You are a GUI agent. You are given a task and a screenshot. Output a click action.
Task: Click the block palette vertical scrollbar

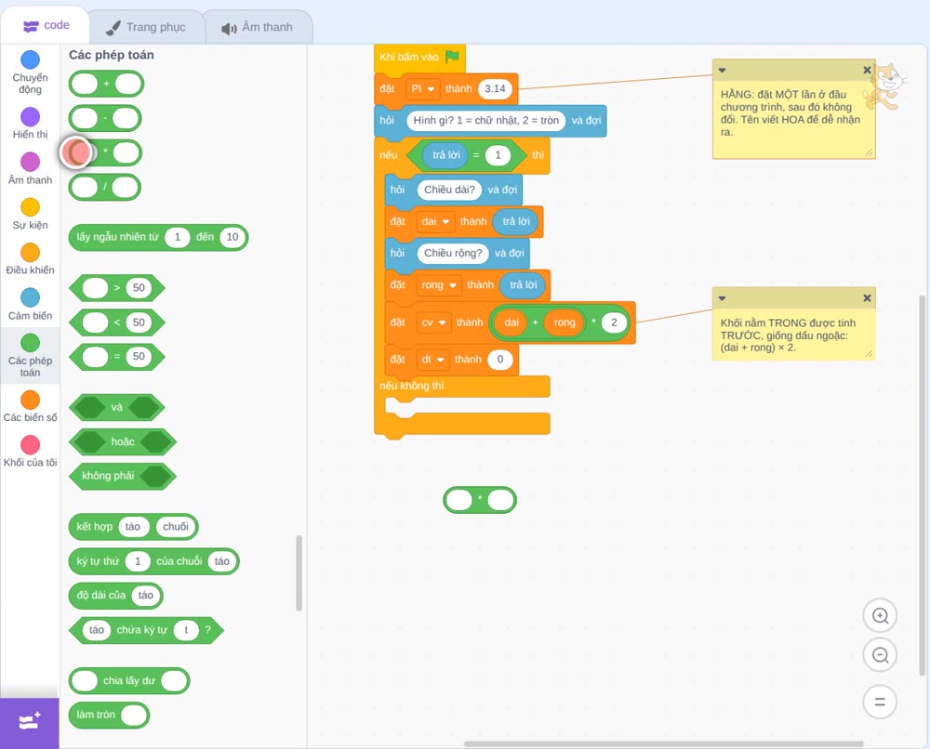299,573
